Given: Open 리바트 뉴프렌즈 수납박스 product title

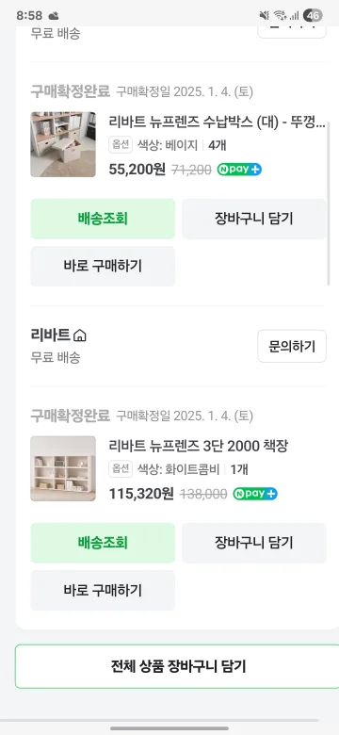Looking at the screenshot, I should (218, 123).
